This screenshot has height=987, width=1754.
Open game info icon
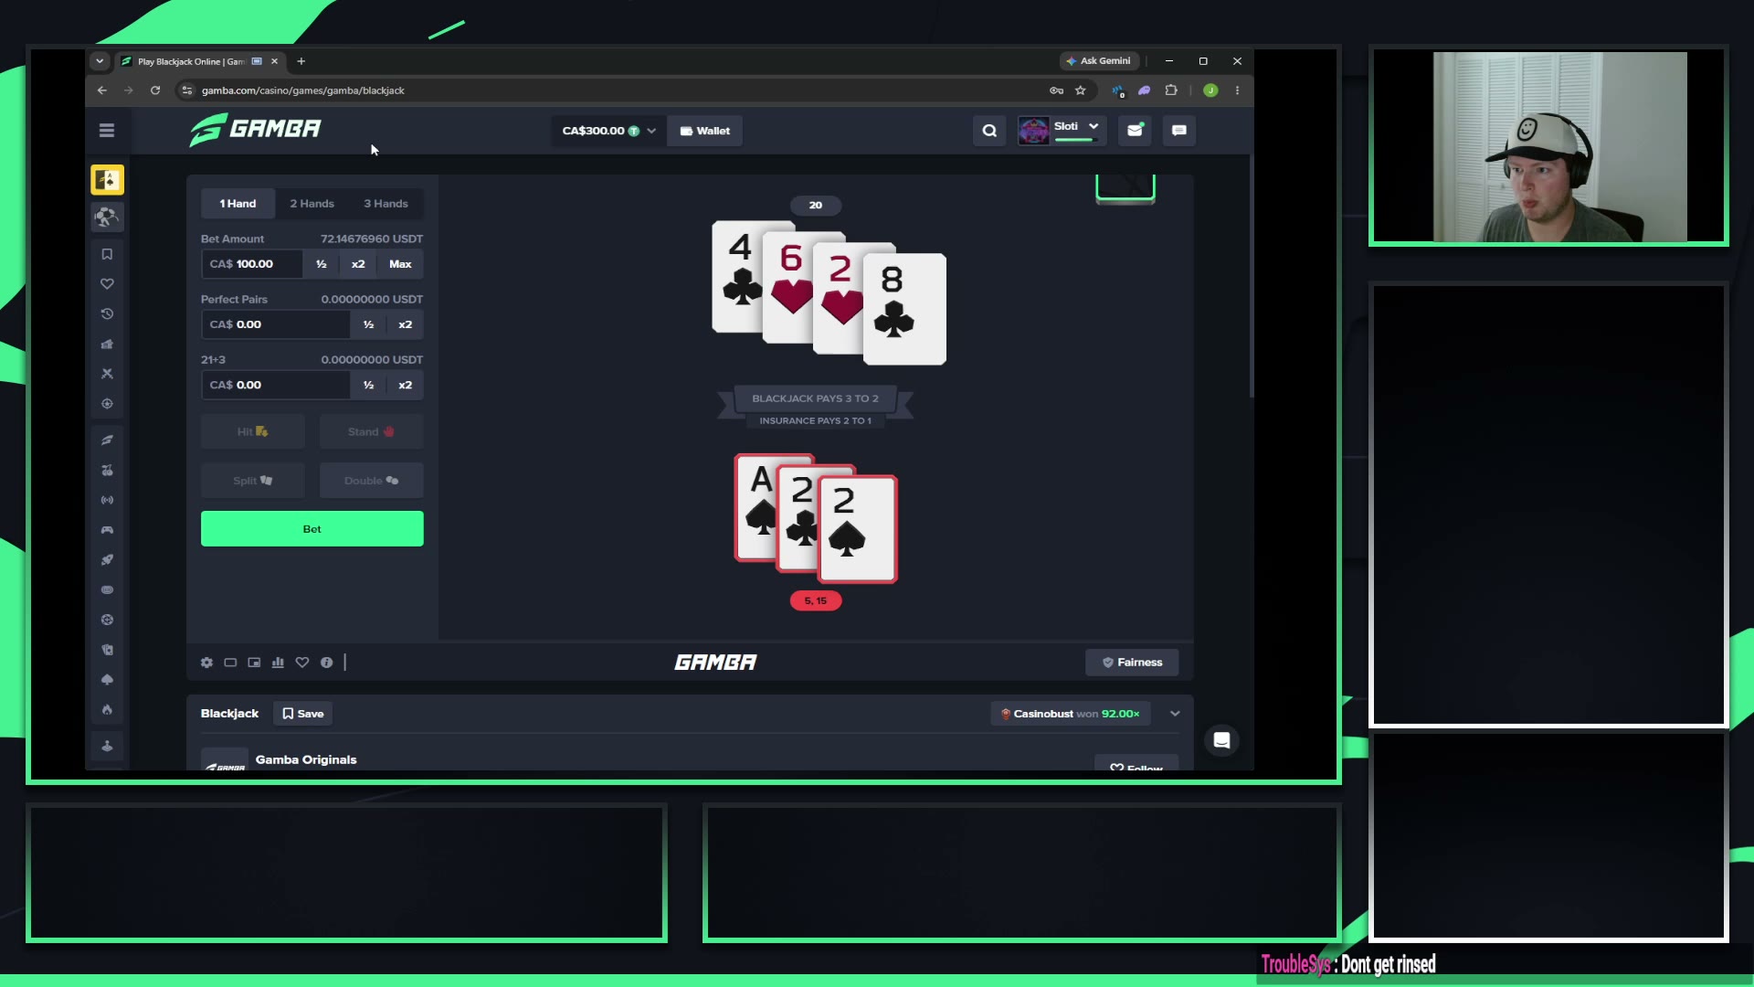click(326, 663)
